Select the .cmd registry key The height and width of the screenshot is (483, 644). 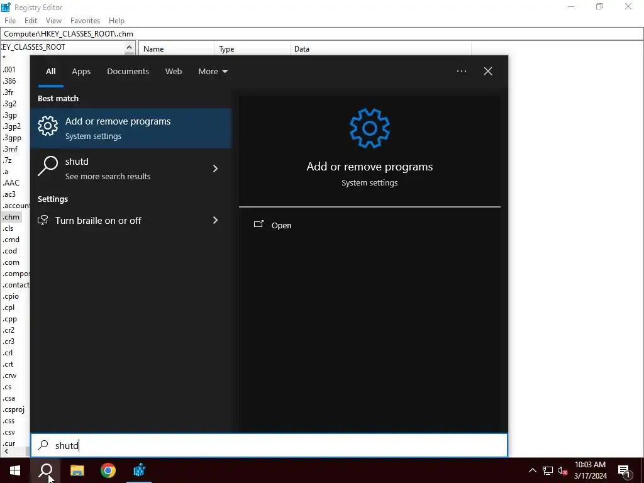tap(11, 240)
